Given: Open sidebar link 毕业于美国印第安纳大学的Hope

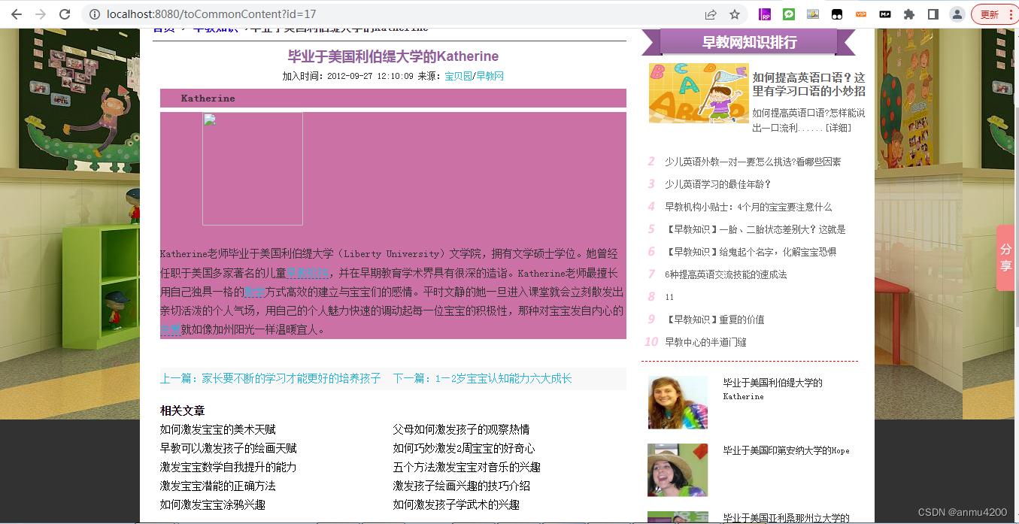Looking at the screenshot, I should point(786,450).
